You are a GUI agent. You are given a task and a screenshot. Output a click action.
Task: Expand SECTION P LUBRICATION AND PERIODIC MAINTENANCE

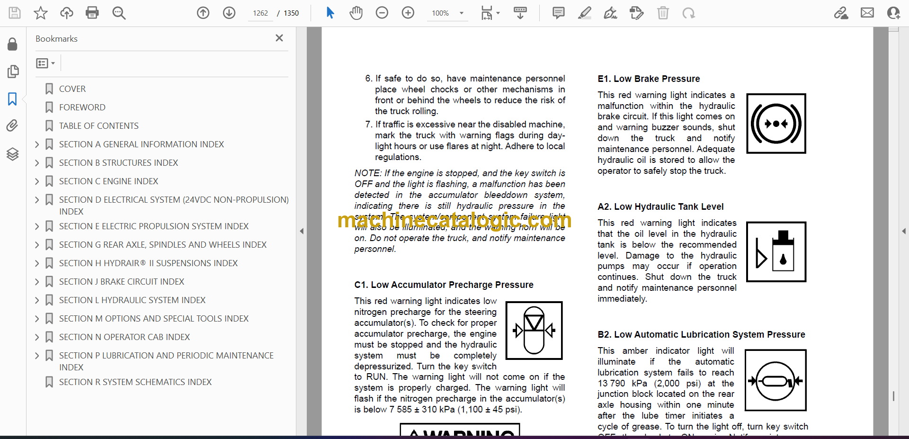[x=37, y=356]
